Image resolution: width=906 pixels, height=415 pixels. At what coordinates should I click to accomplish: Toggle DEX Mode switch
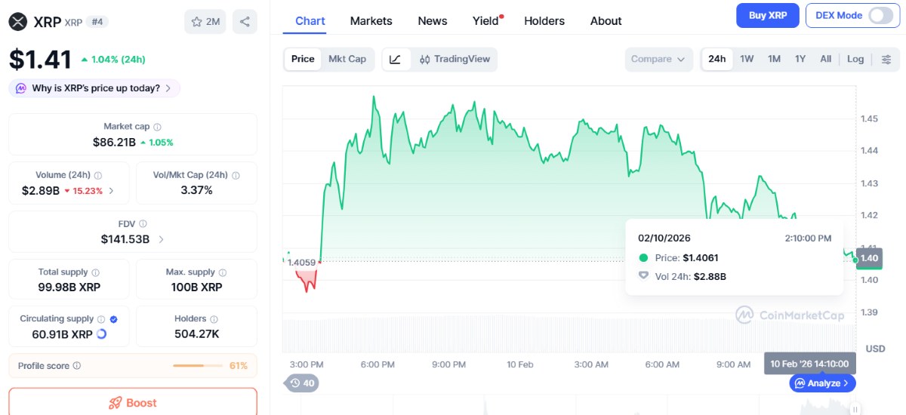880,15
